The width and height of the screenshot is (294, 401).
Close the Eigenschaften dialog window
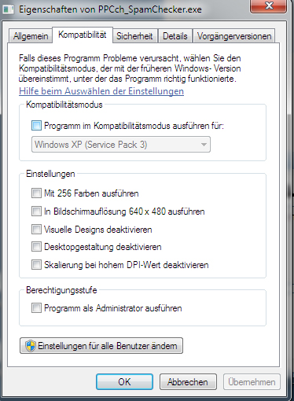tap(269, 6)
